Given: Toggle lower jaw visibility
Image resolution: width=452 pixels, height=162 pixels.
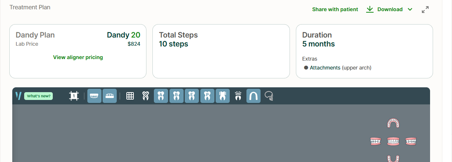Looking at the screenshot, I should point(110,96).
